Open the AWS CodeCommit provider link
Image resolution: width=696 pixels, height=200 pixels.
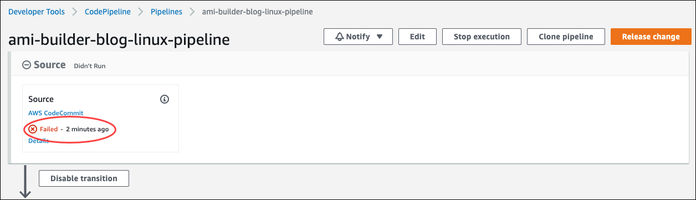[x=56, y=113]
